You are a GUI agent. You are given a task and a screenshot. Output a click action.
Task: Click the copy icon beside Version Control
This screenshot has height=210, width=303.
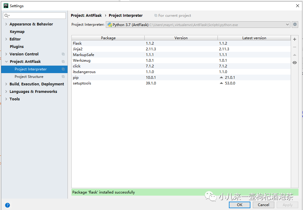(63, 54)
